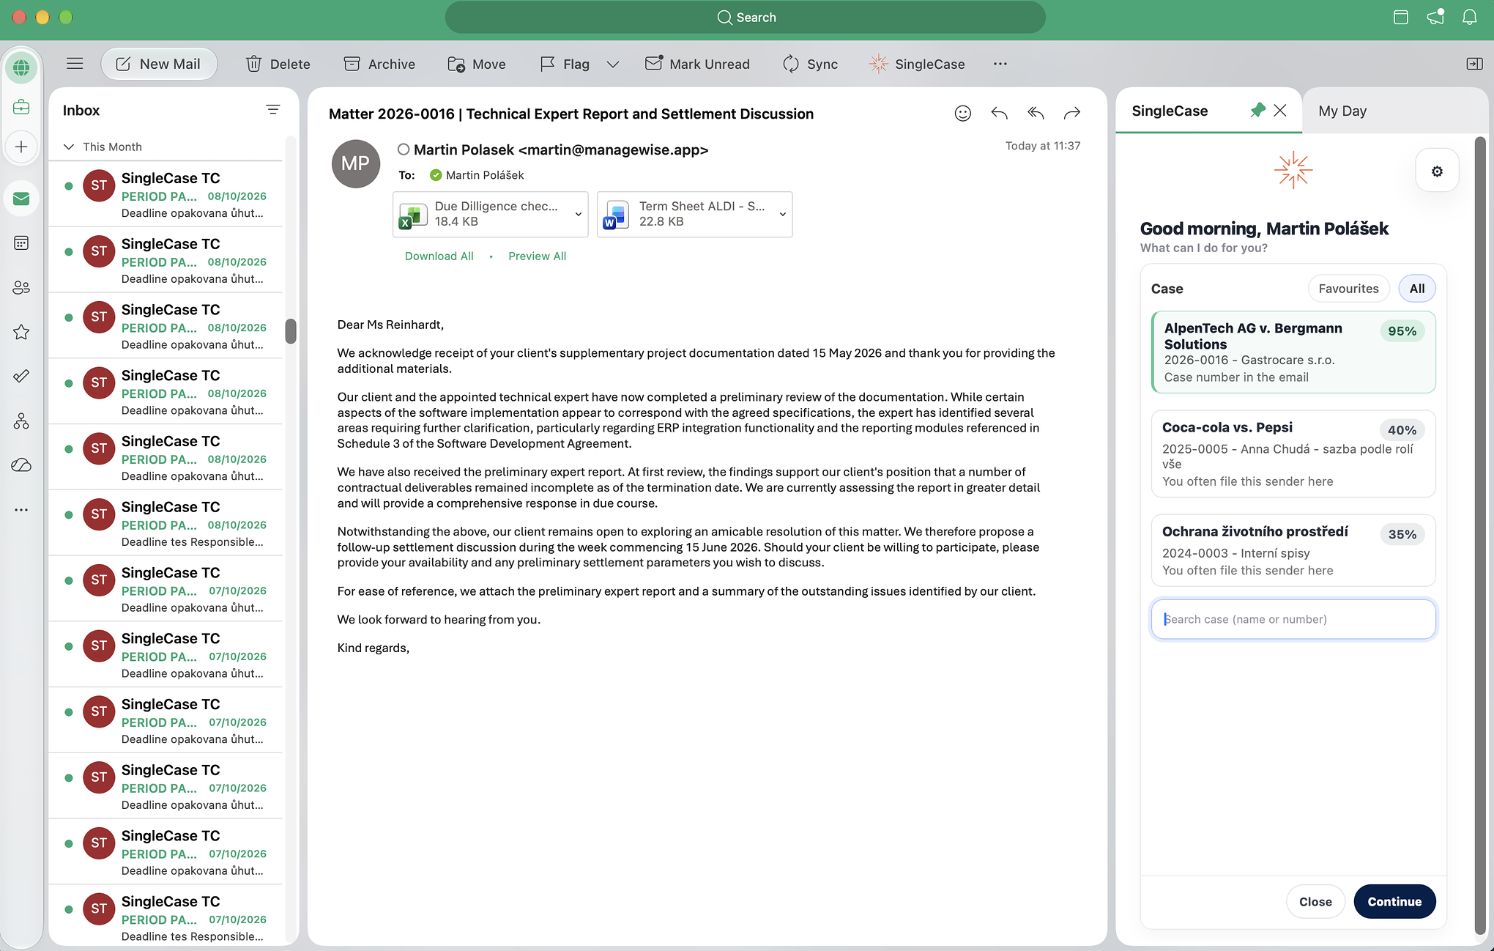Close the SingleCase pane tab
Screen dimensions: 1494x951
[x=1280, y=111]
